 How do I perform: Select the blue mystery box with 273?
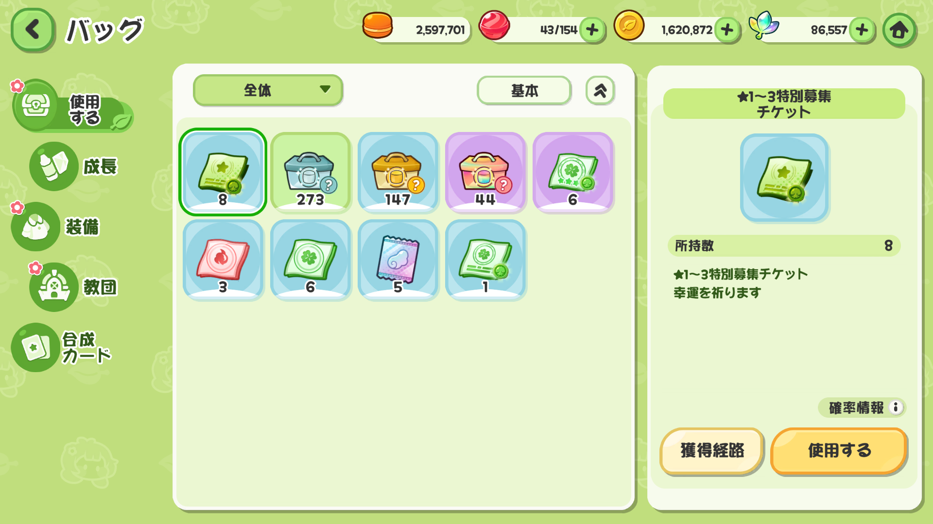pos(311,172)
